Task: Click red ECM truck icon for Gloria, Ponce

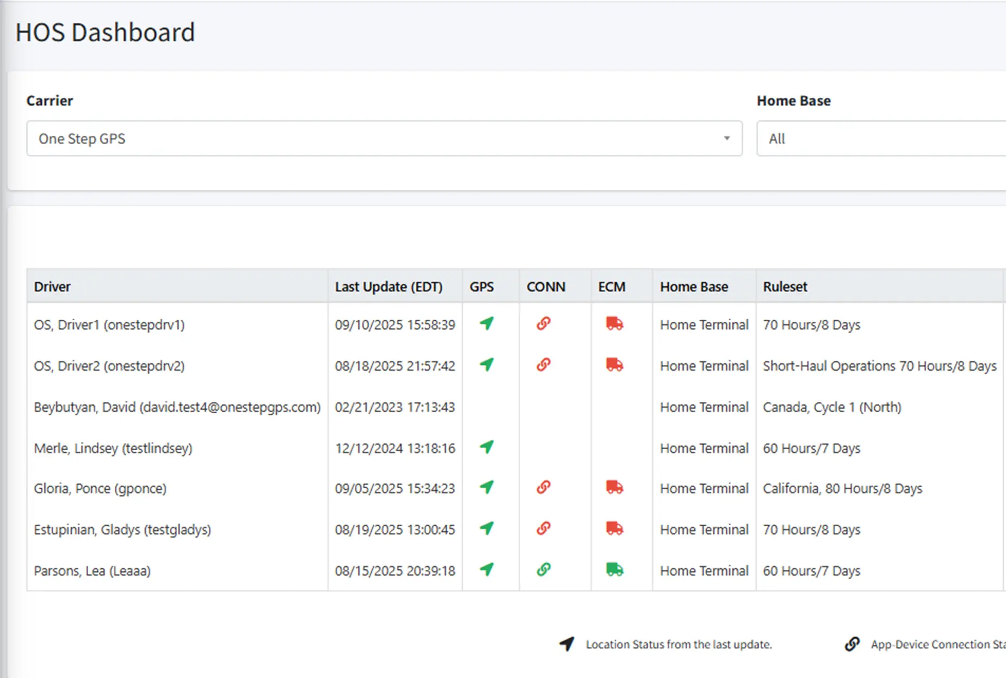Action: pyautogui.click(x=614, y=487)
